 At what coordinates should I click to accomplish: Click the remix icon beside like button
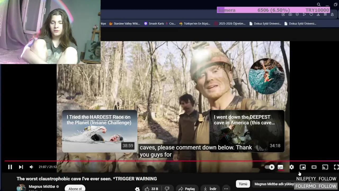click(137, 189)
